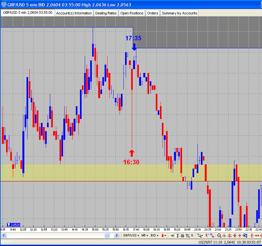Open the Open Positions tab
Screen dimensions: 262x246
[132, 13]
